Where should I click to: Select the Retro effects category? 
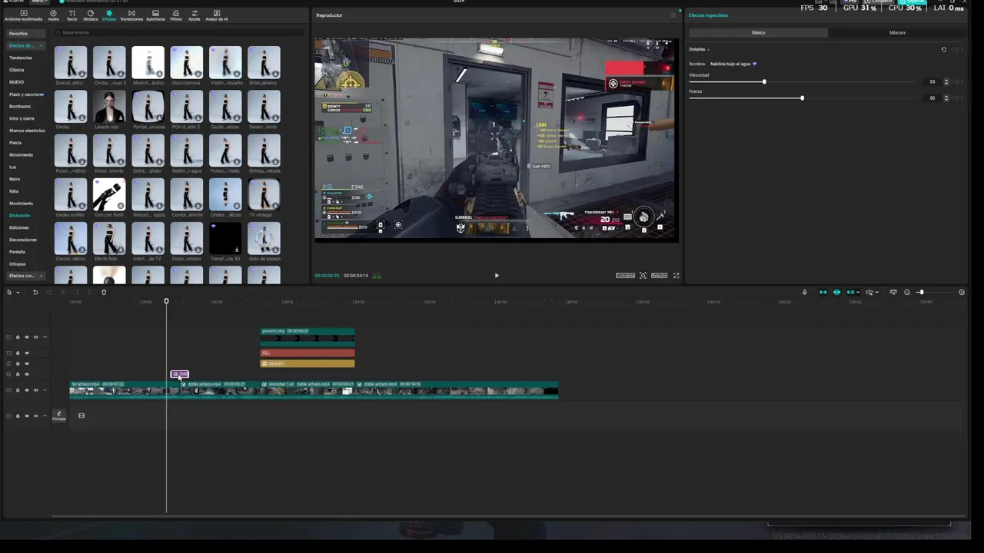coord(14,179)
